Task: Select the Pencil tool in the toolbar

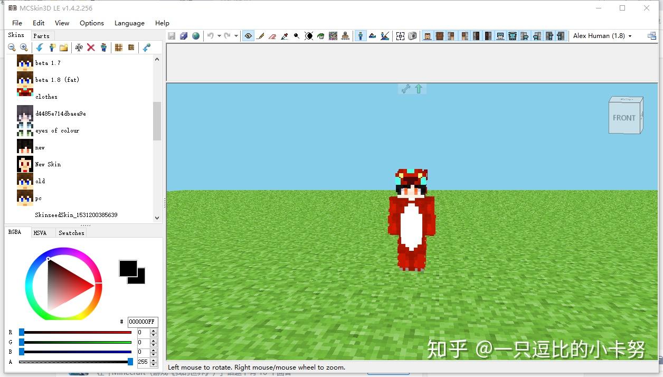Action: click(260, 36)
